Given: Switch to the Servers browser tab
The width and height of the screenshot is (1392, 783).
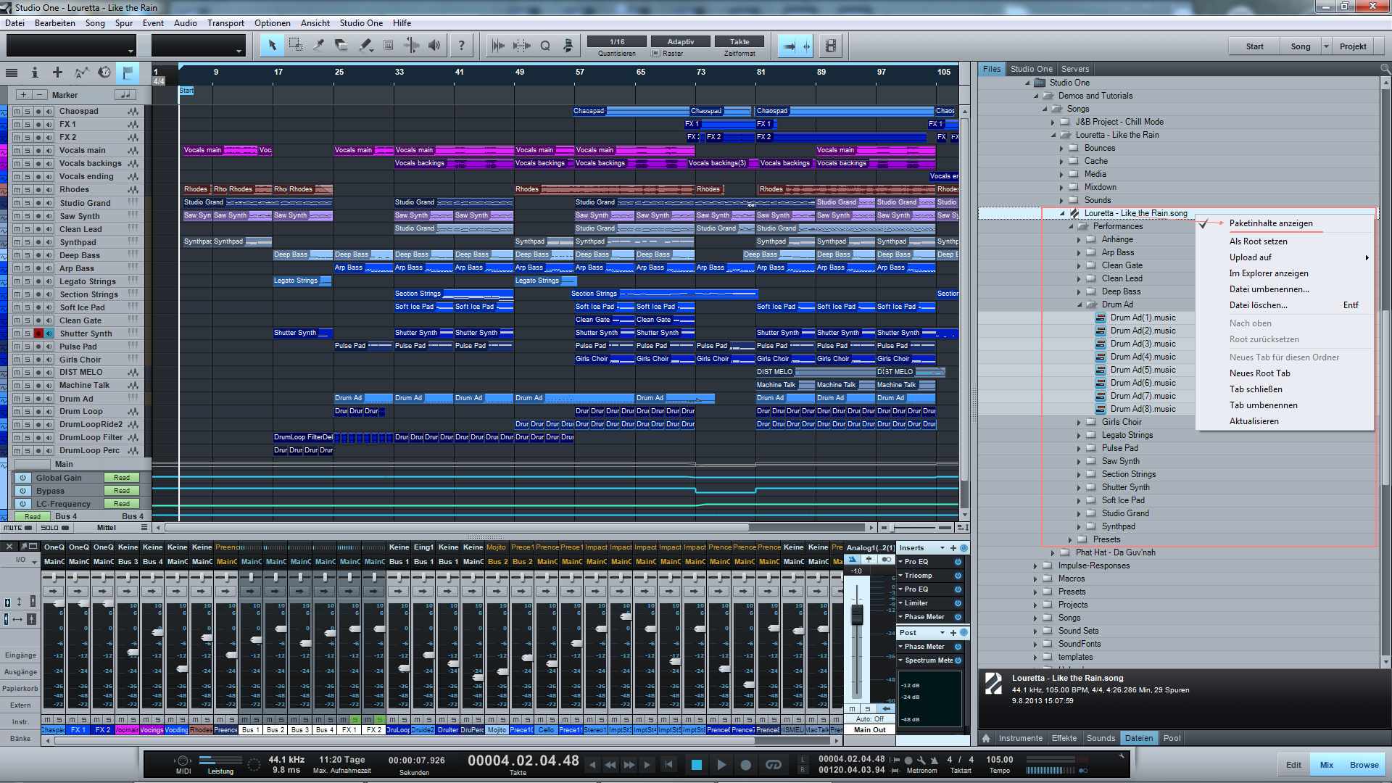Looking at the screenshot, I should (1074, 69).
